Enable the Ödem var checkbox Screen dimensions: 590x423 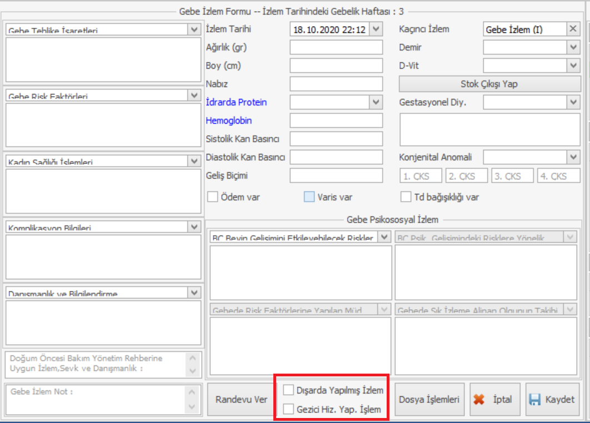click(213, 197)
